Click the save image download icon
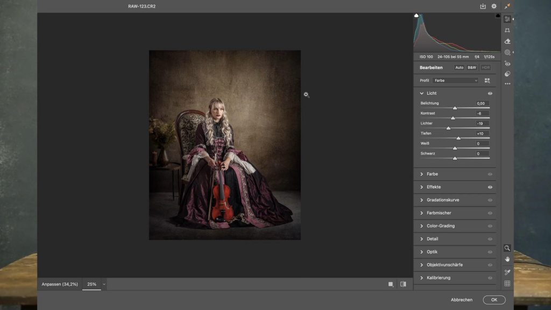The height and width of the screenshot is (310, 551). coord(483,6)
